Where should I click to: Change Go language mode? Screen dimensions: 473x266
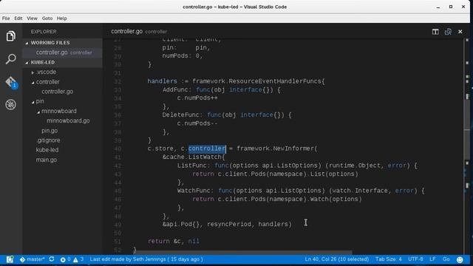(446, 259)
